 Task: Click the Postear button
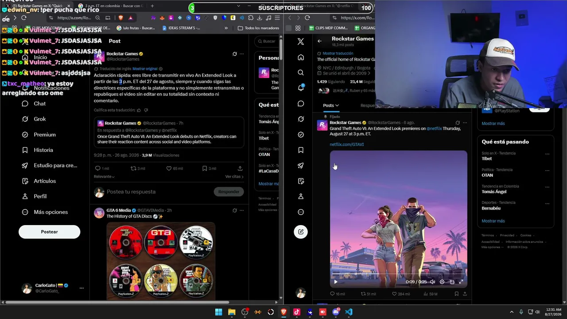coord(49,232)
